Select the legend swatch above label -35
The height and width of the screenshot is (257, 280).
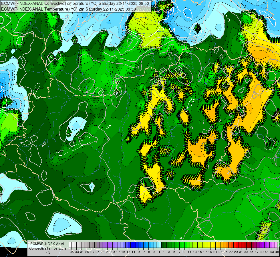point(70,245)
